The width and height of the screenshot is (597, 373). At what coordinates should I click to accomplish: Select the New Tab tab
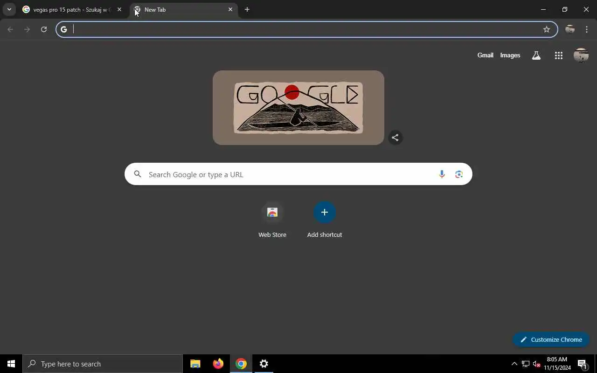click(184, 9)
